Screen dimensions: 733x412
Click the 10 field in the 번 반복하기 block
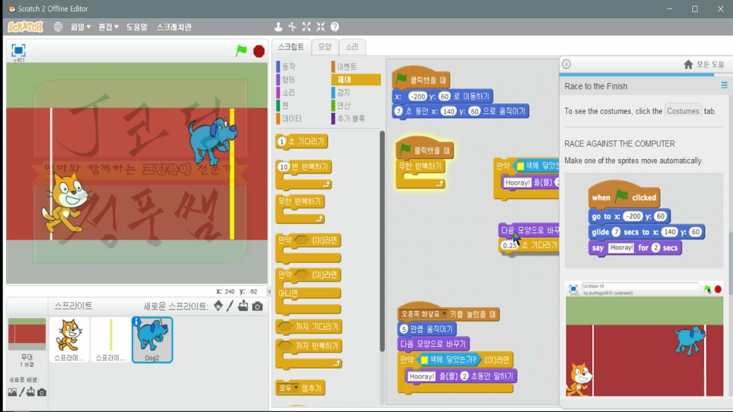click(283, 167)
